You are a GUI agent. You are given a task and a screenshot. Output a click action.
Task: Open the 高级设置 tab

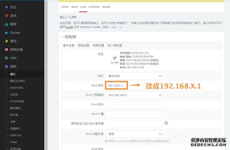click(x=83, y=45)
